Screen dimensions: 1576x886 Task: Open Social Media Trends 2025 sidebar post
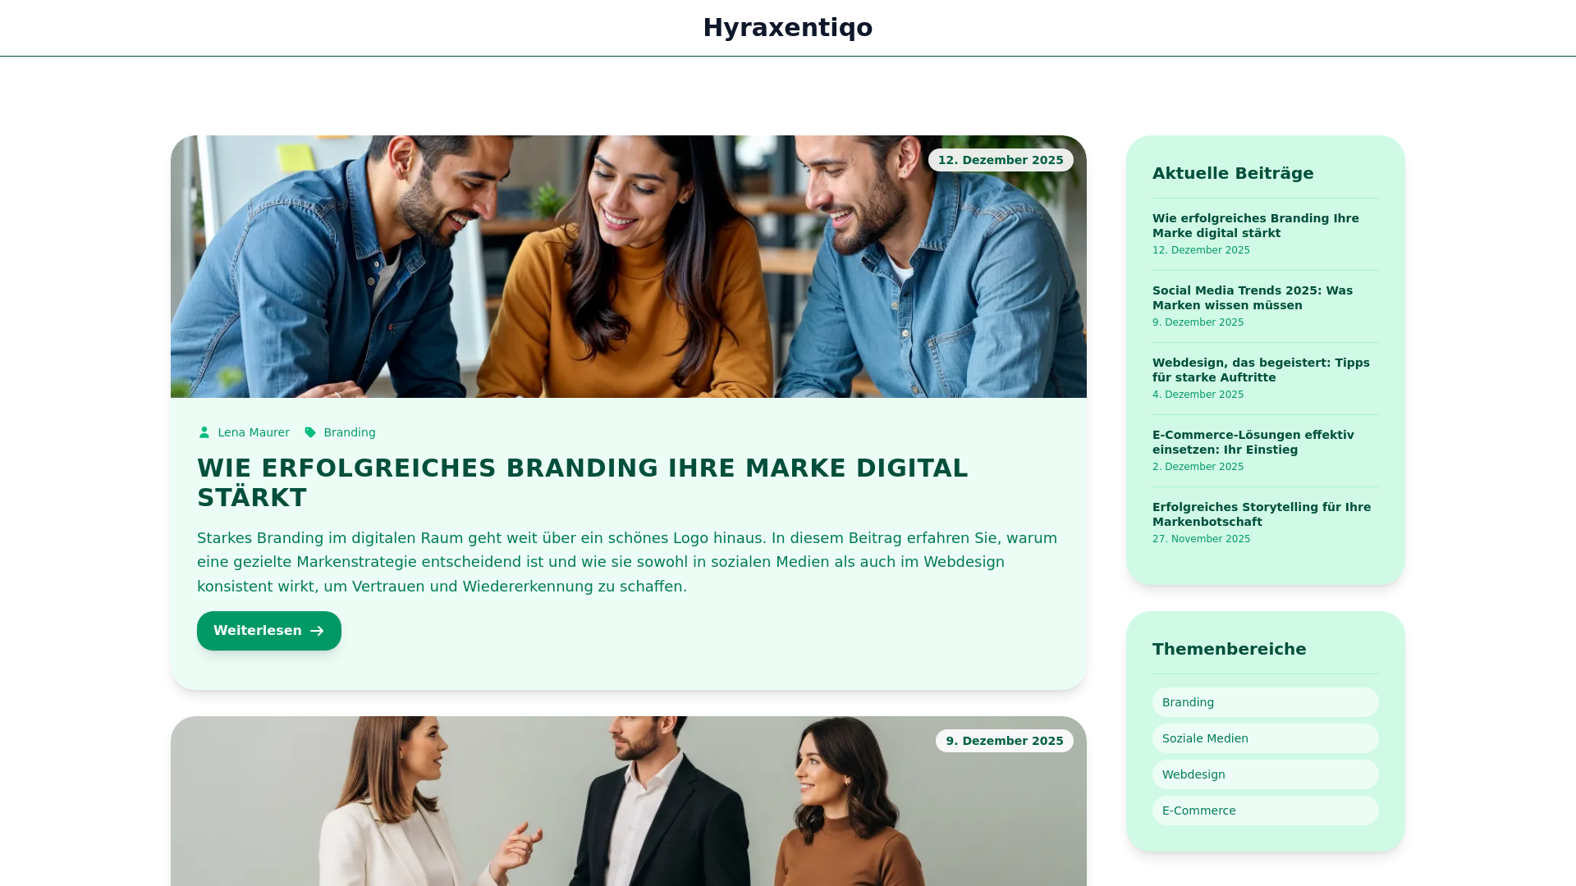click(1253, 298)
